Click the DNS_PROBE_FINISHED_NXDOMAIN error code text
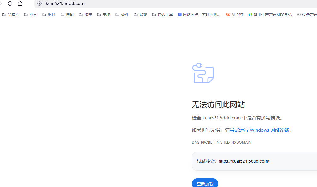 click(x=221, y=142)
